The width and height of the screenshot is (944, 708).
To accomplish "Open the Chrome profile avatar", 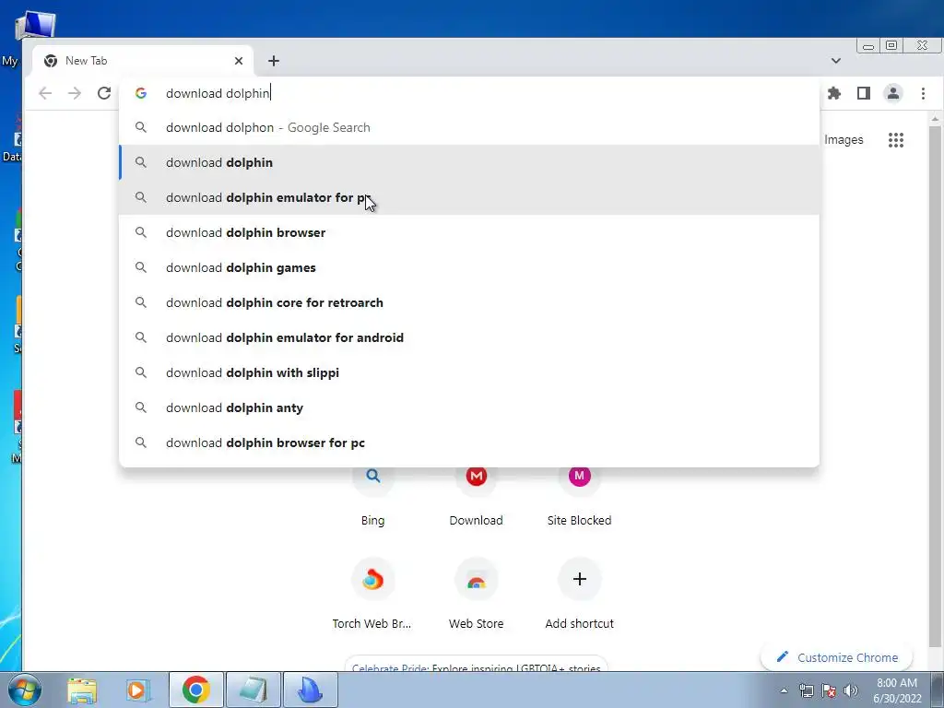I will (892, 93).
